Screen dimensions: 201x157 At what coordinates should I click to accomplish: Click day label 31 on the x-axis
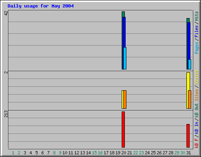188,153
